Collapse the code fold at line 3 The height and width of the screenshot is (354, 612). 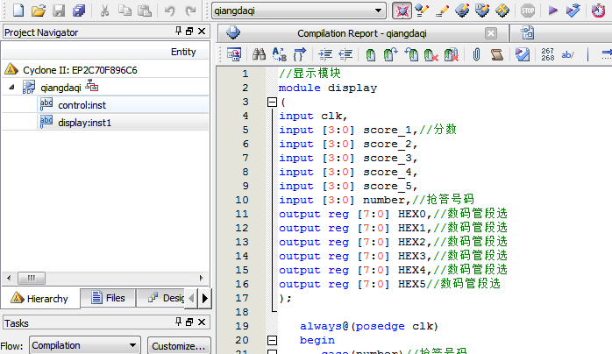coord(271,103)
